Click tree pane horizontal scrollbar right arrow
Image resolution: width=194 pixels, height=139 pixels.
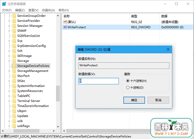(x=54, y=131)
